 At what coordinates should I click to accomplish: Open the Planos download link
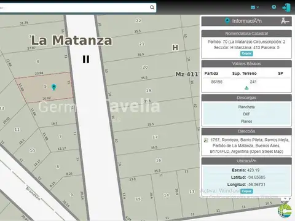246,121
